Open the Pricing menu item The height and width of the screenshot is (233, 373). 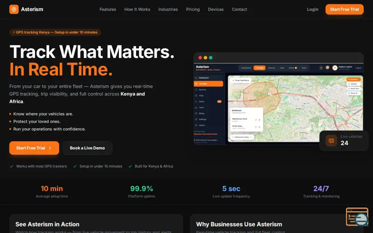[x=193, y=9]
